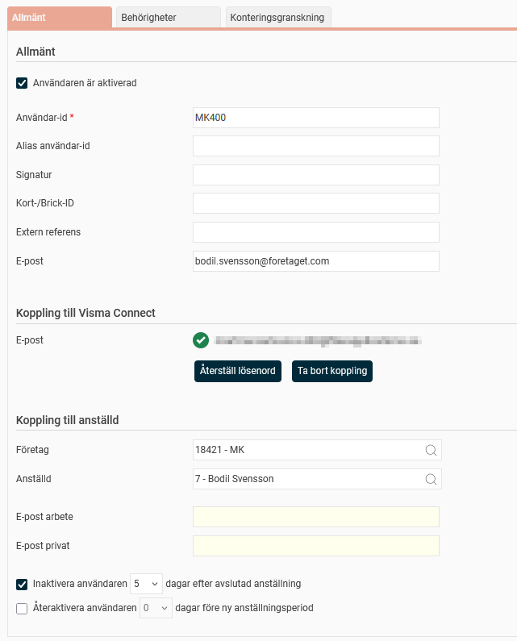The height and width of the screenshot is (641, 517).
Task: Focus the Användar-id field containing MK400
Action: 315,118
